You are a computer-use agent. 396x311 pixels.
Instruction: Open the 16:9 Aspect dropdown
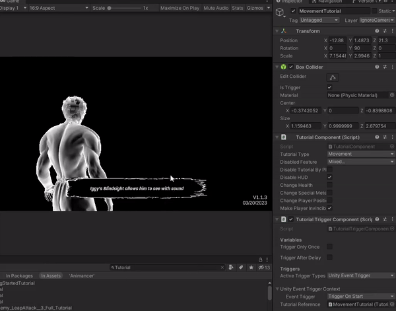(59, 8)
